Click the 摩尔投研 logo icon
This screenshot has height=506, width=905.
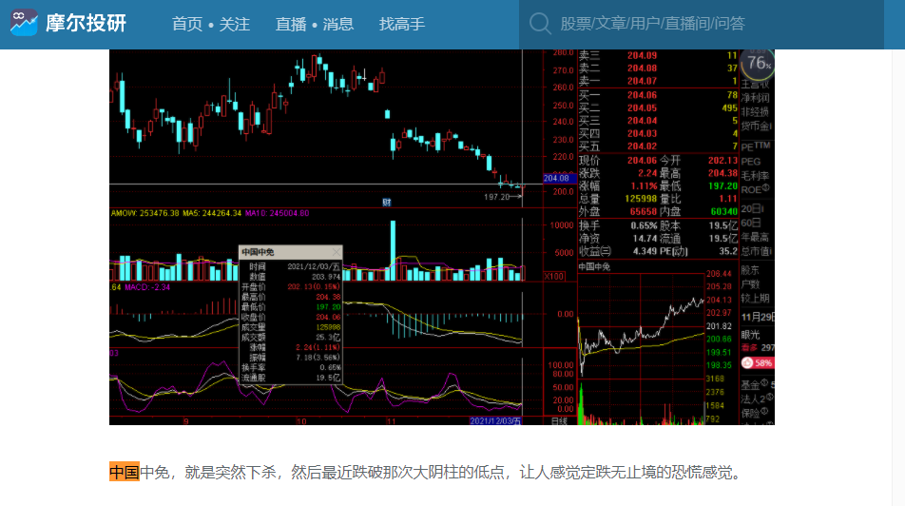24,23
